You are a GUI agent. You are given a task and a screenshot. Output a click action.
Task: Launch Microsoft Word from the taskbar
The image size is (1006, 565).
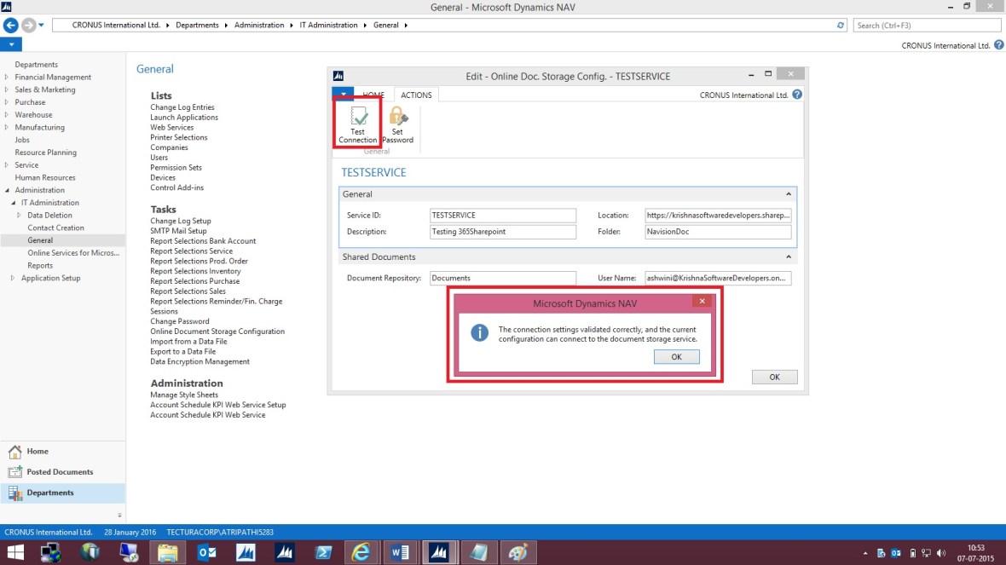click(x=399, y=551)
